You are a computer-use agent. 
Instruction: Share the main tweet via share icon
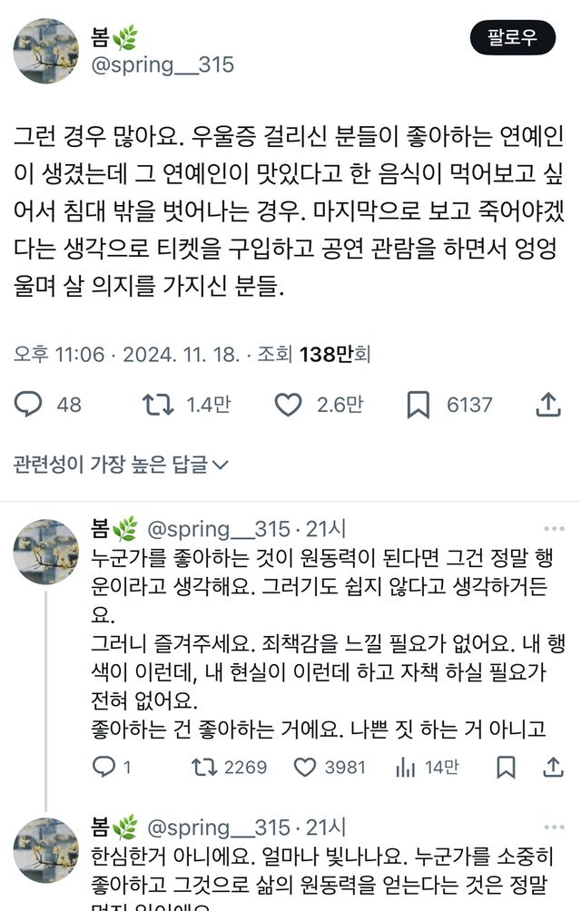pyautogui.click(x=548, y=405)
